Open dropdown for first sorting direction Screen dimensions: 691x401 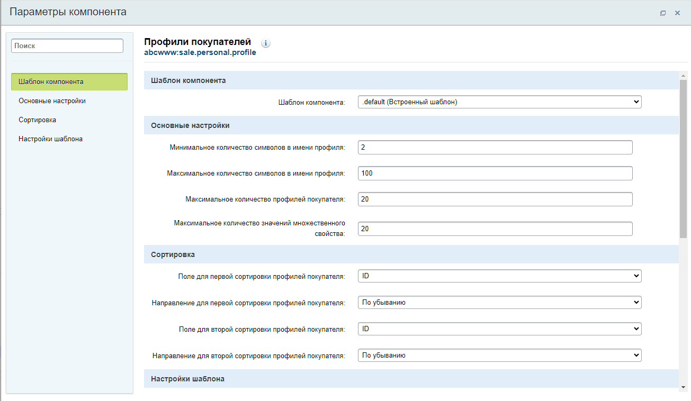click(499, 302)
